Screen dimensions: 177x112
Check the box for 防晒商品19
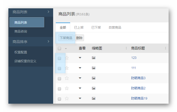[59, 99]
